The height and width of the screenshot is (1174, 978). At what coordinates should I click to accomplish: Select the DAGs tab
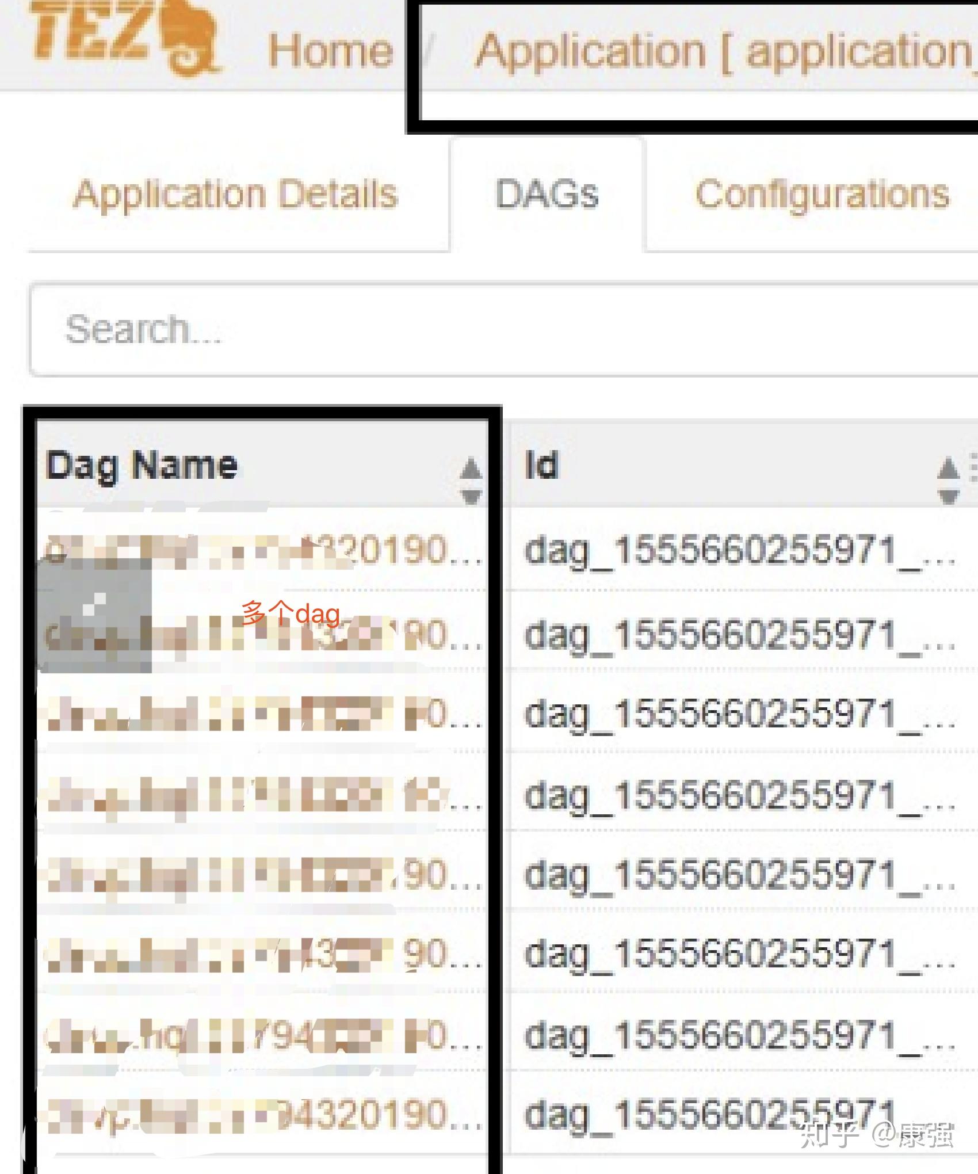(x=547, y=194)
